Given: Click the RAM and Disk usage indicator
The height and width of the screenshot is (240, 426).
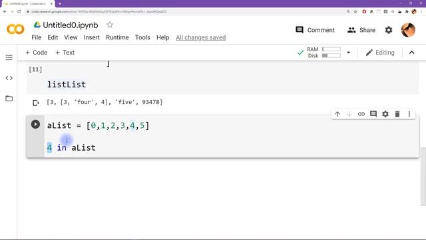Looking at the screenshot, I should tap(323, 53).
